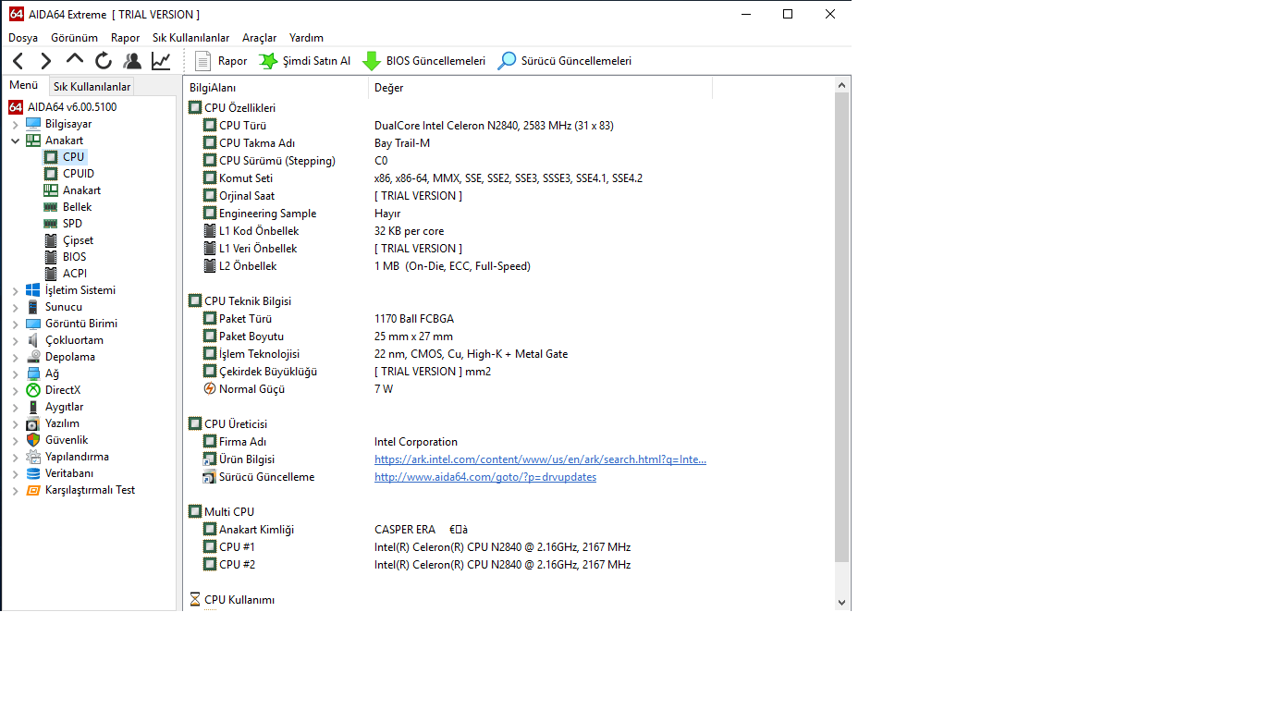Click the İşletim Sistemi Windows logo icon
1263x710 pixels.
pos(33,290)
